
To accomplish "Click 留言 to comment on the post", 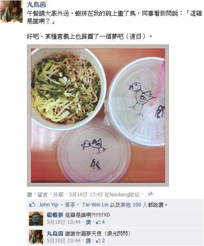I will point(42,195).
